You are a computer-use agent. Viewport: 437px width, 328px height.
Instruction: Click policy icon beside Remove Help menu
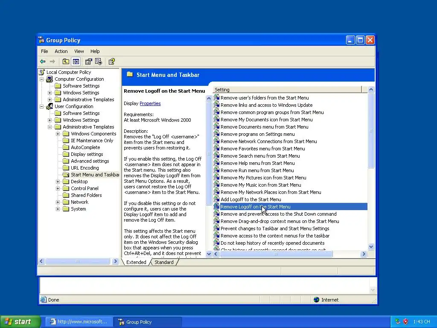(216, 163)
